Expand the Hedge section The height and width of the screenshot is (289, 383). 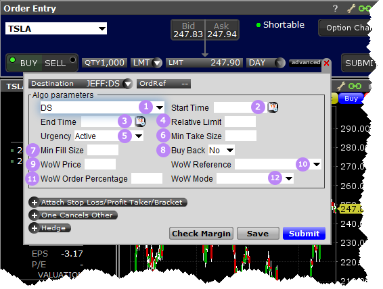(x=50, y=228)
